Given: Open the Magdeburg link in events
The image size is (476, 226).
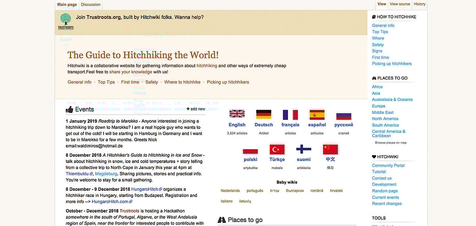Looking at the screenshot, I should click(x=106, y=174).
